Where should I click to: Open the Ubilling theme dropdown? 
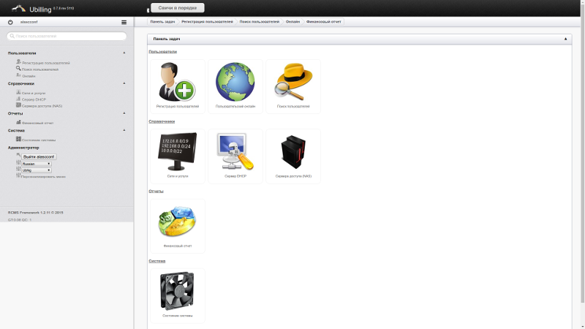coord(36,170)
